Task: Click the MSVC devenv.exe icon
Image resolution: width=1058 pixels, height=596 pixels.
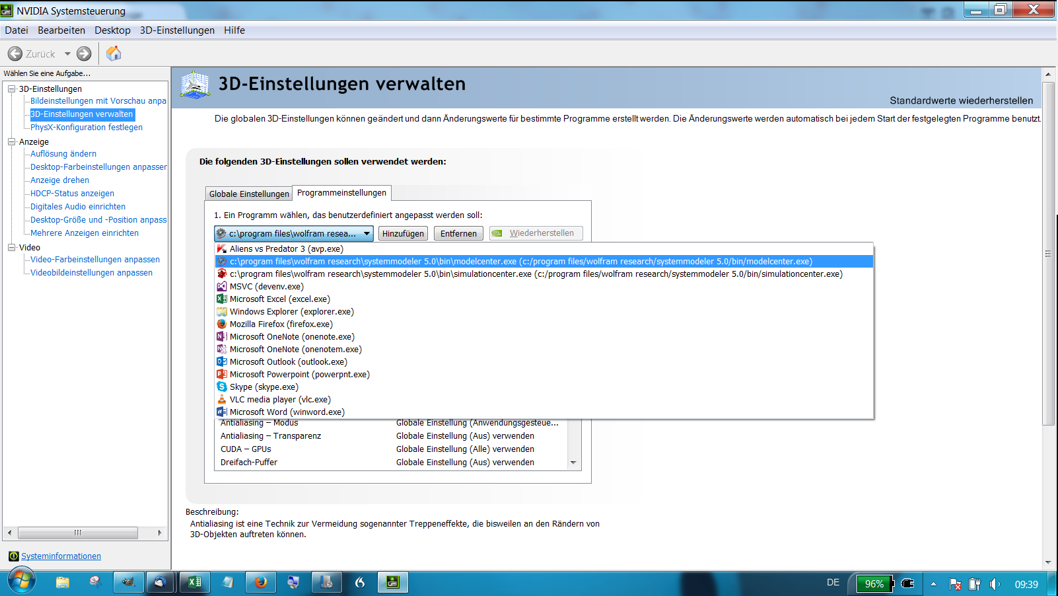Action: pyautogui.click(x=222, y=287)
